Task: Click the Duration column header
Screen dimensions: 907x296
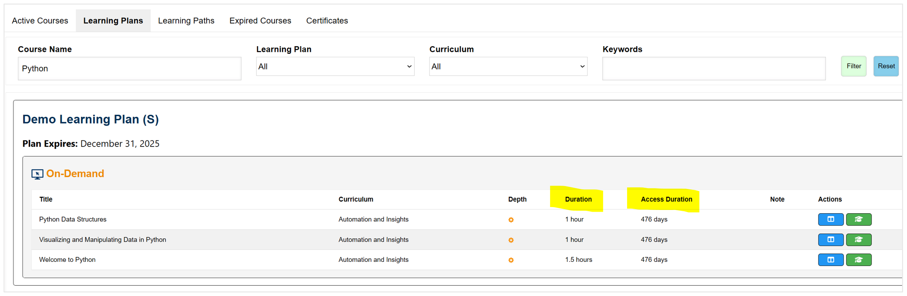Action: tap(578, 199)
